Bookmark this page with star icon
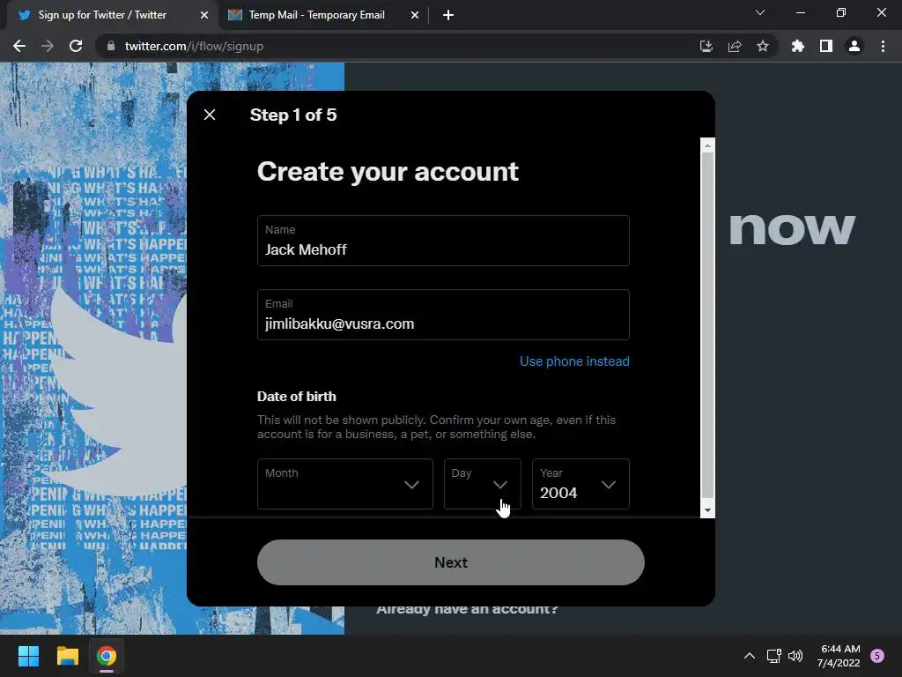 click(x=763, y=46)
